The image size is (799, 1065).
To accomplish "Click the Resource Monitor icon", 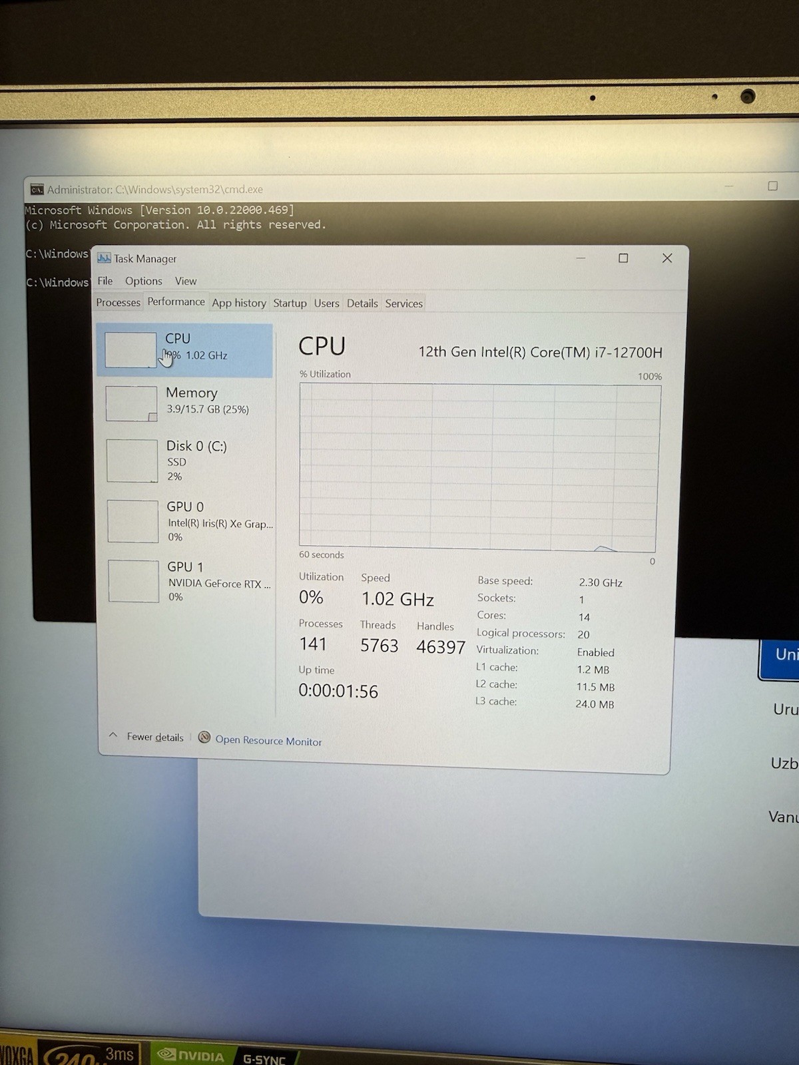I will tap(204, 738).
